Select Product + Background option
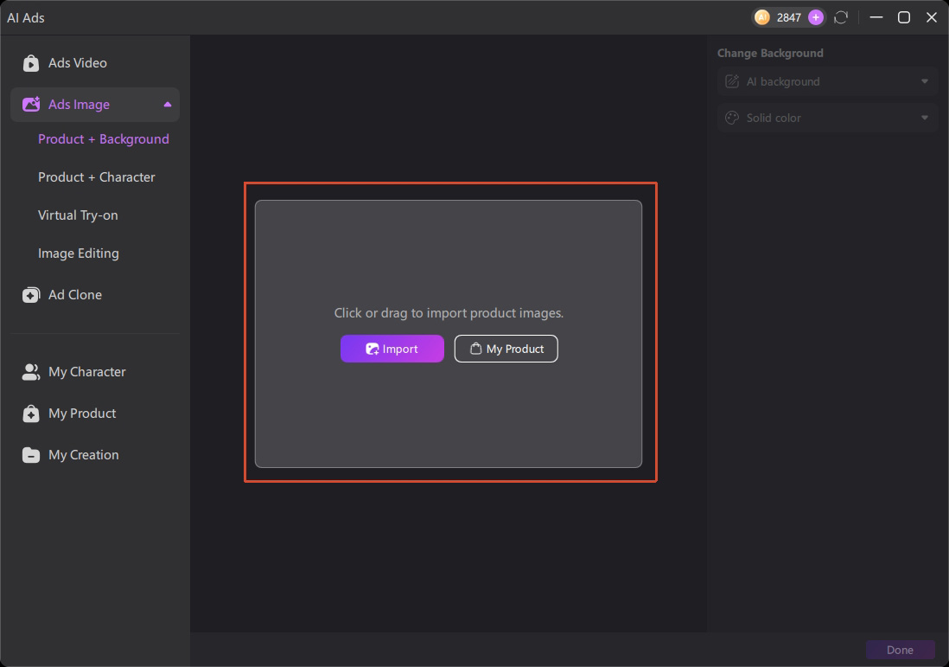Screen dimensions: 949x667 point(104,139)
